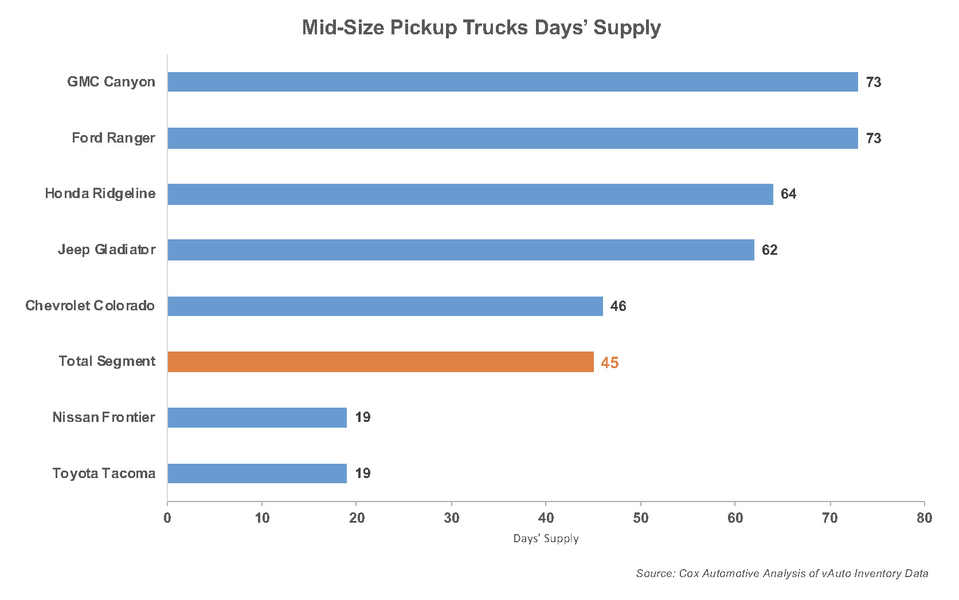Select the 64 data label for Ridgeline

click(789, 194)
